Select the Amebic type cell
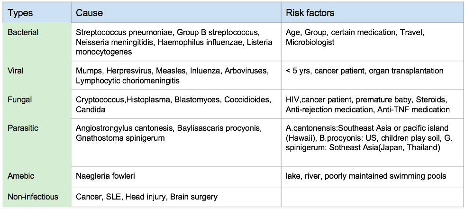 [20, 176]
